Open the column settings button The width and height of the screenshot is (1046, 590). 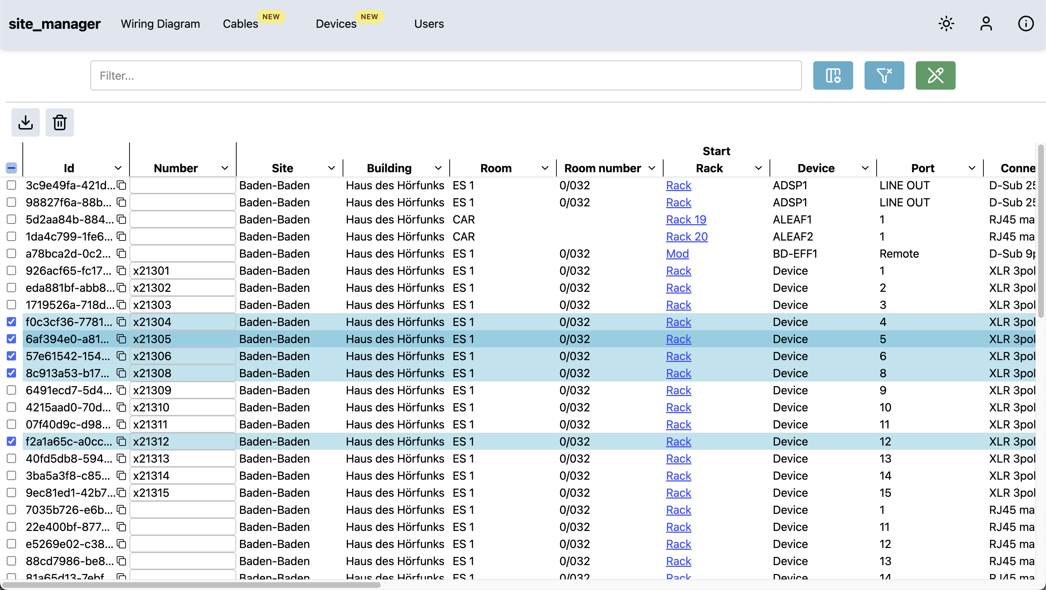tap(833, 75)
